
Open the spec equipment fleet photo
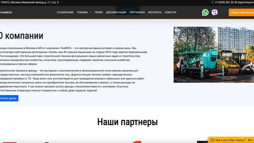pos(214,55)
